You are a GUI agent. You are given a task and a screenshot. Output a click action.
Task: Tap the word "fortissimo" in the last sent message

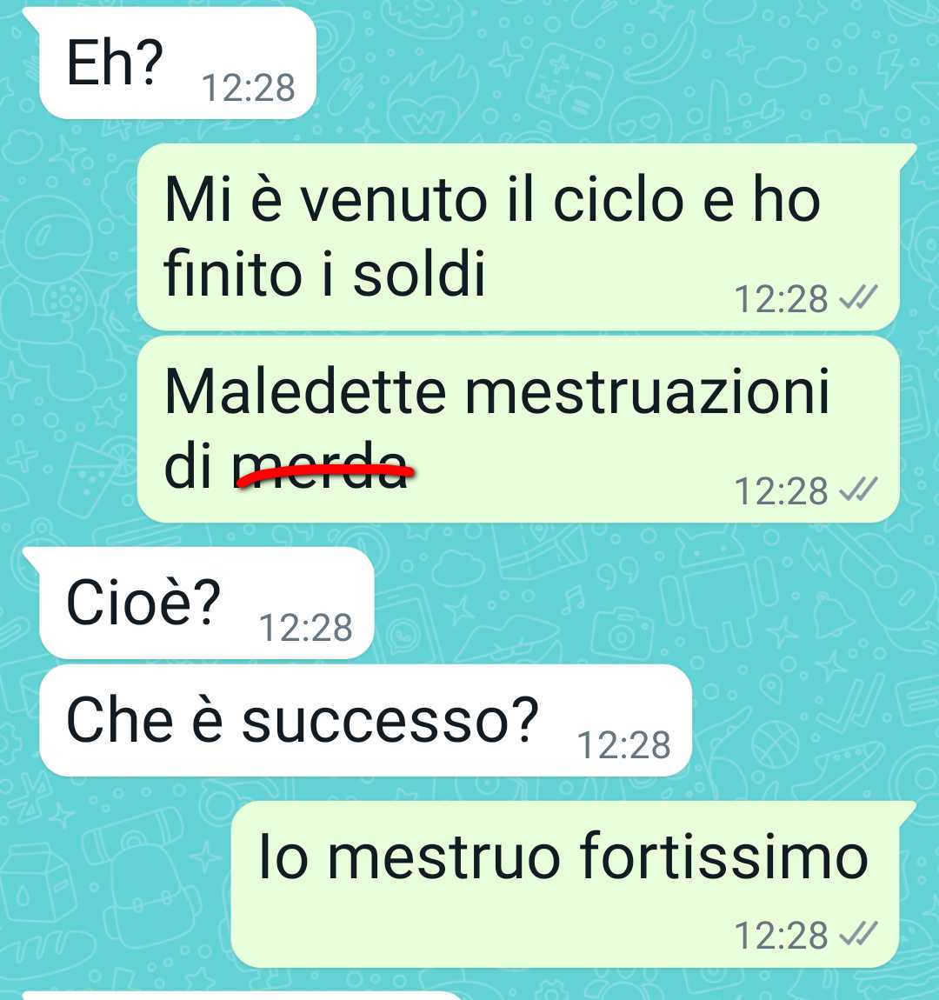pyautogui.click(x=723, y=856)
